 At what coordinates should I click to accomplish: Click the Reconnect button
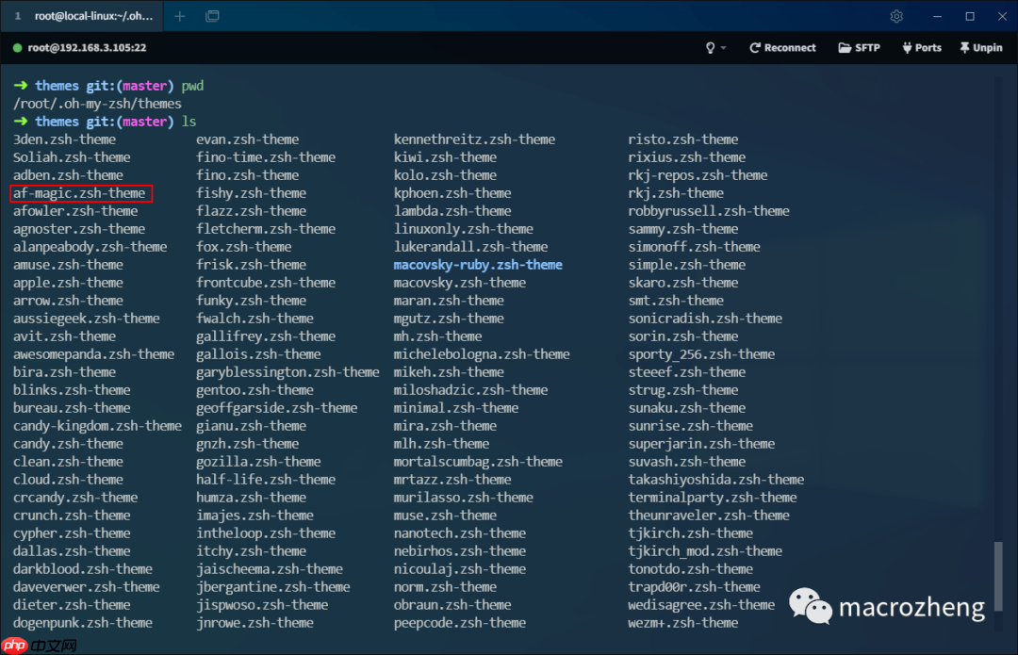pos(783,48)
